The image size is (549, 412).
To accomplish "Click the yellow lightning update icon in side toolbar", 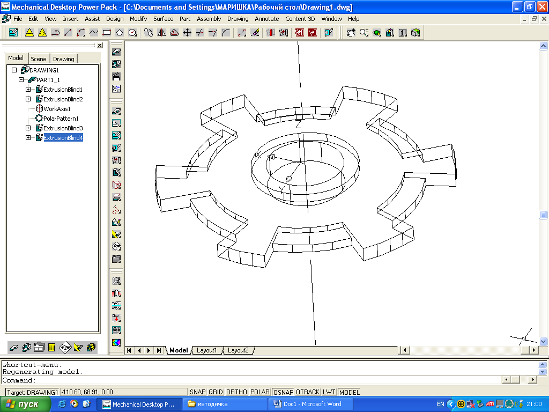I will (x=116, y=234).
